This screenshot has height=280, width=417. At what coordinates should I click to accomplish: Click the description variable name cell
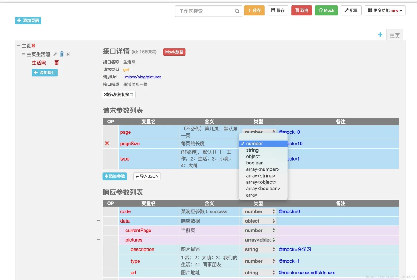click(149, 249)
